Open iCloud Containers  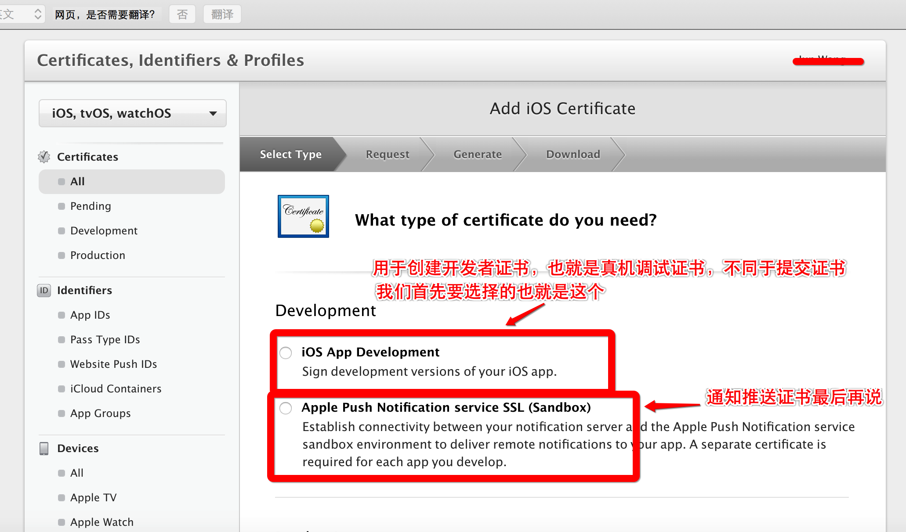pyautogui.click(x=116, y=389)
